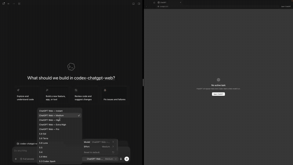Open ChatGPT Web Medium model dropdown
This screenshot has width=293, height=165.
coord(100,159)
